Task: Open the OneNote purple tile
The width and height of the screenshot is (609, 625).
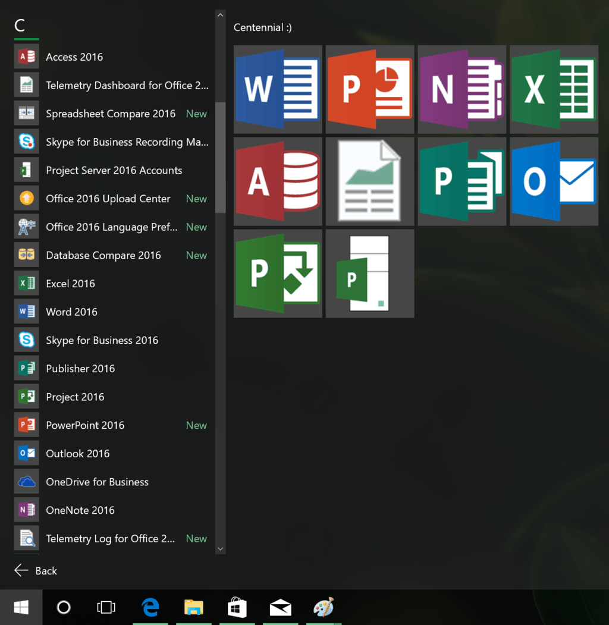Action: (x=462, y=89)
